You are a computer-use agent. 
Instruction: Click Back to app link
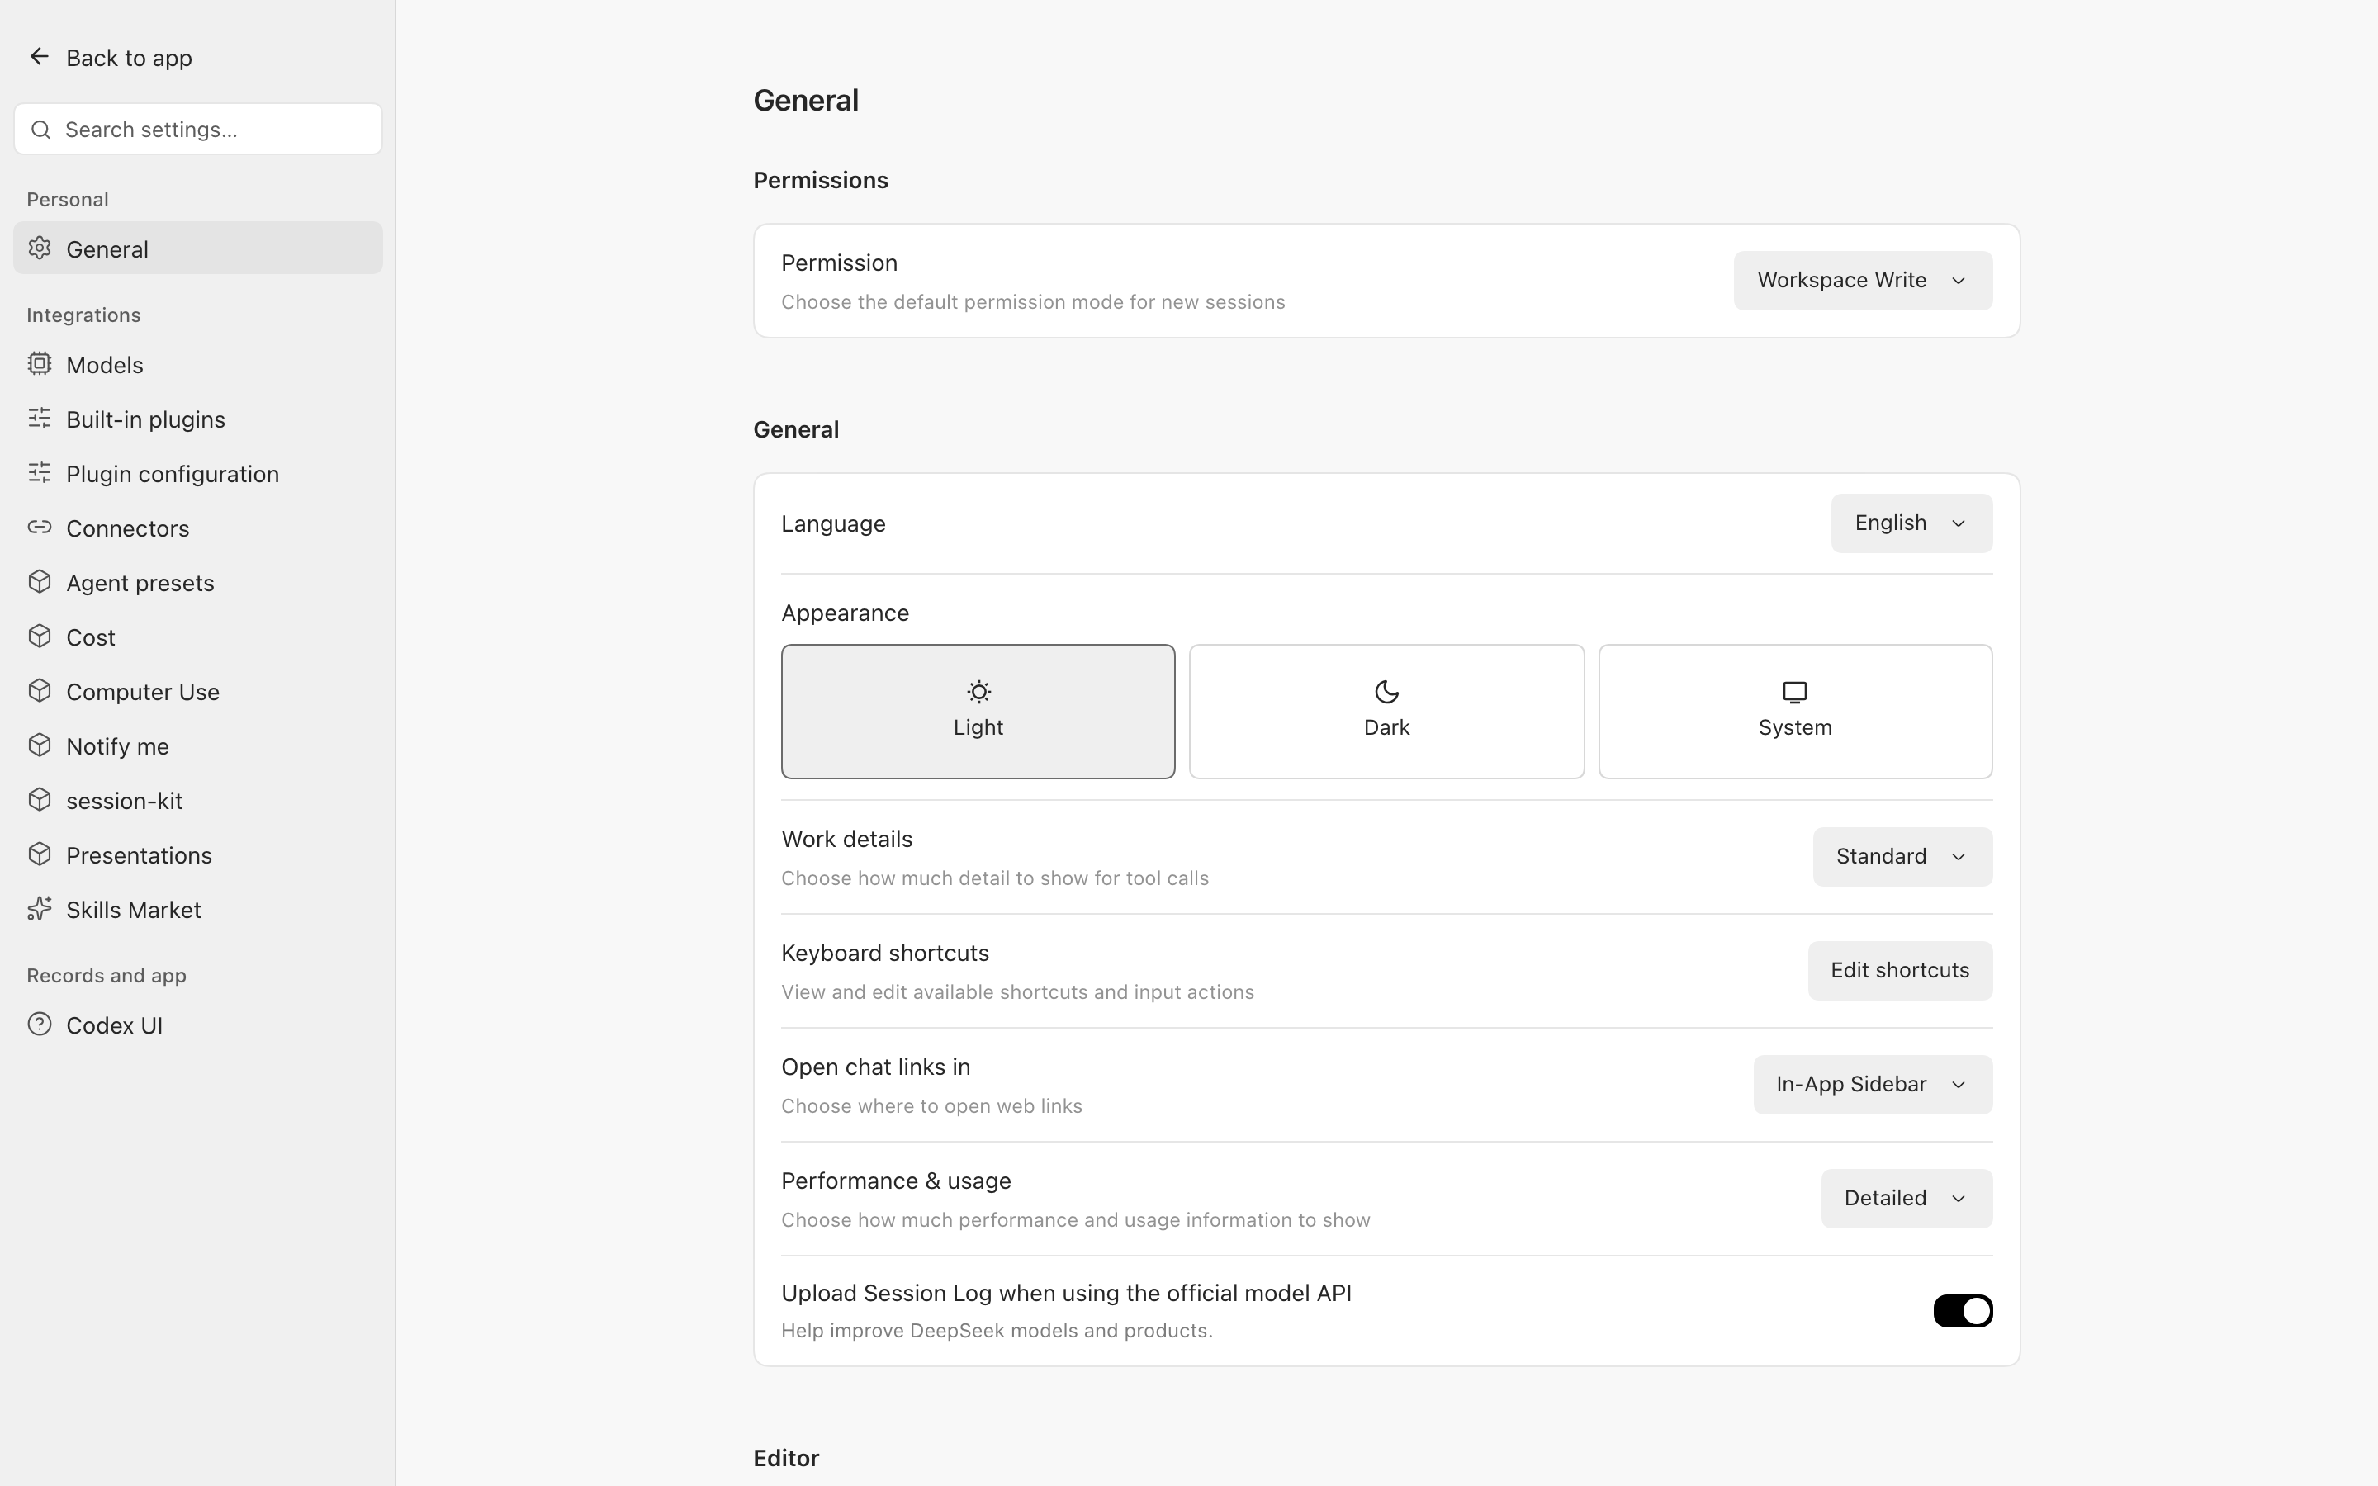pyautogui.click(x=129, y=58)
